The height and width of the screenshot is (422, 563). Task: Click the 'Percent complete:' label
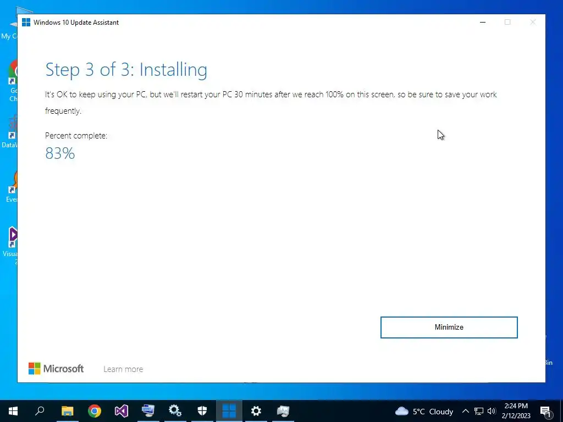[x=76, y=136]
